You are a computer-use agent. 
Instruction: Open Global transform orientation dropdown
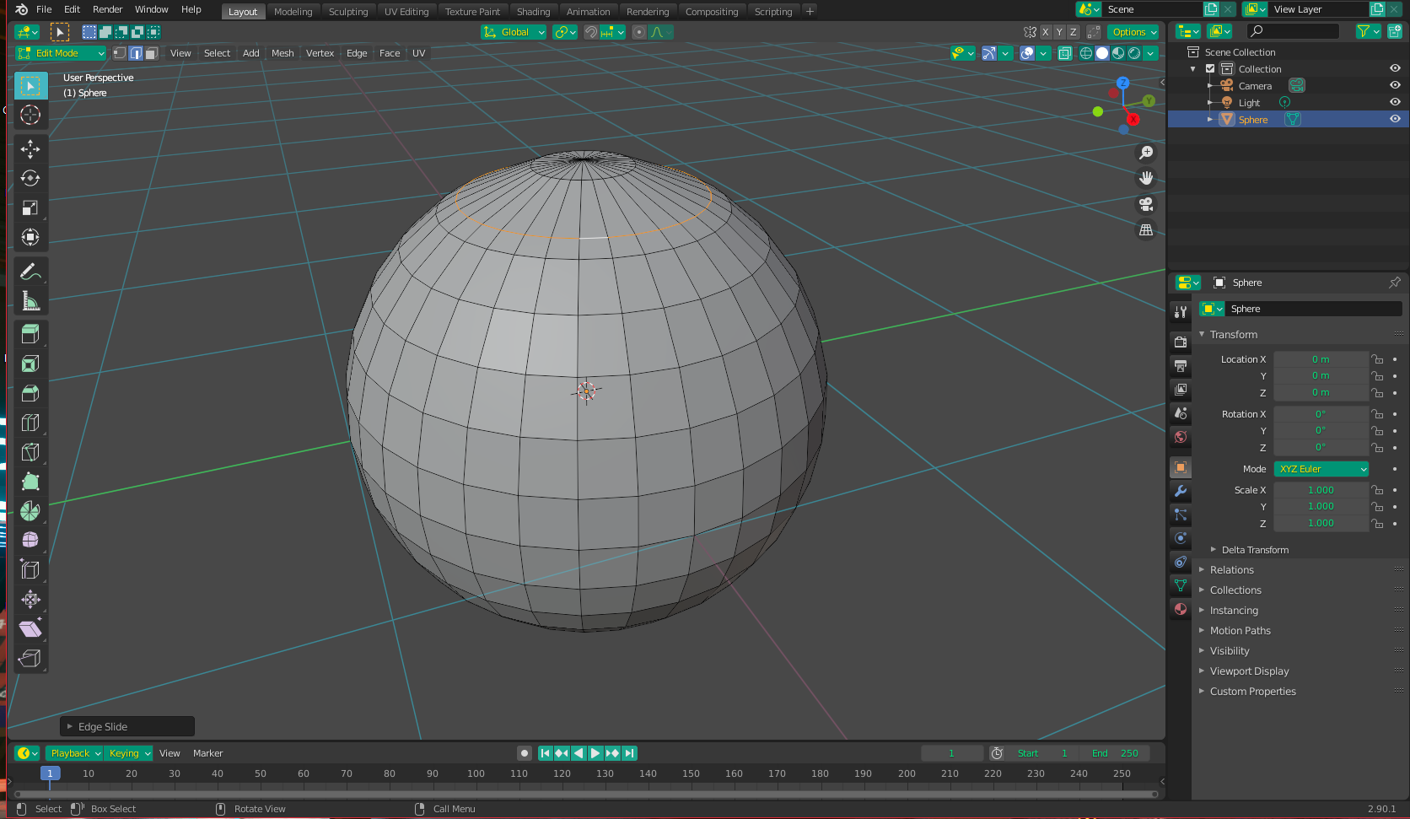click(x=514, y=32)
